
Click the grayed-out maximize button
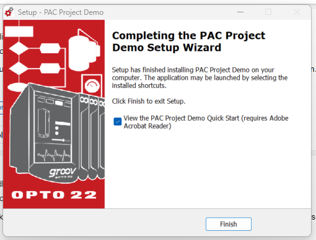268,12
